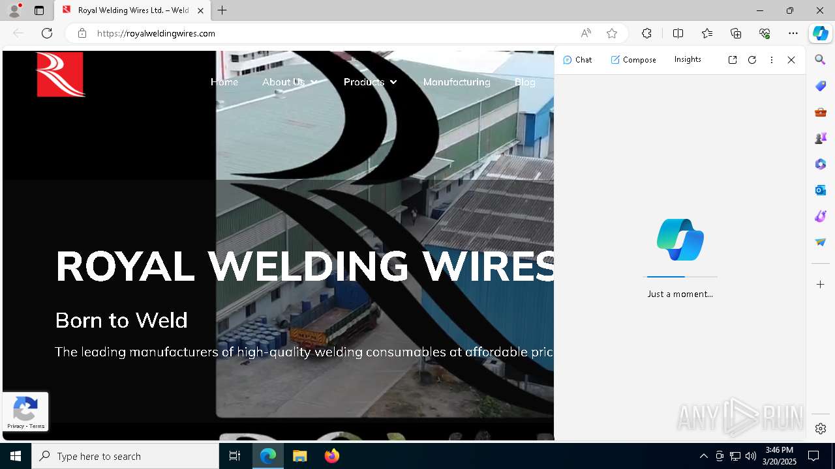Show hidden system tray icons
835x469 pixels.
(x=703, y=456)
